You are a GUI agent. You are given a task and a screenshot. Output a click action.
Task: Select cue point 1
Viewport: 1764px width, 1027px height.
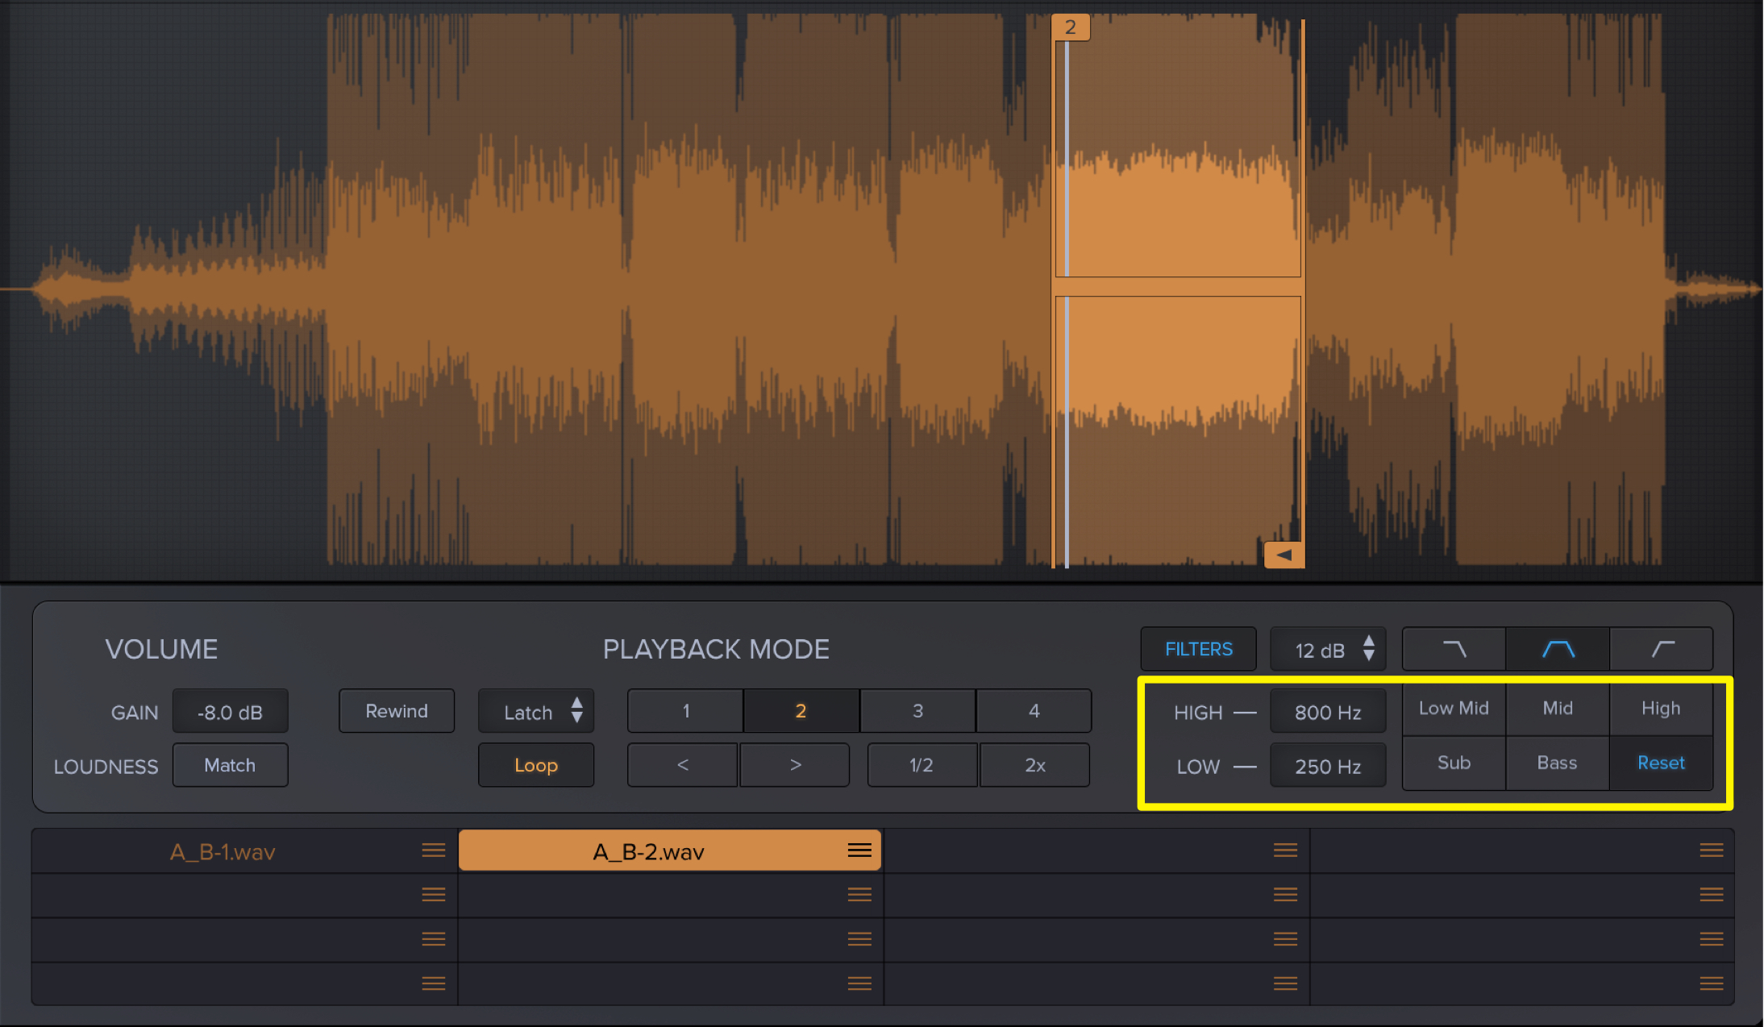[685, 711]
